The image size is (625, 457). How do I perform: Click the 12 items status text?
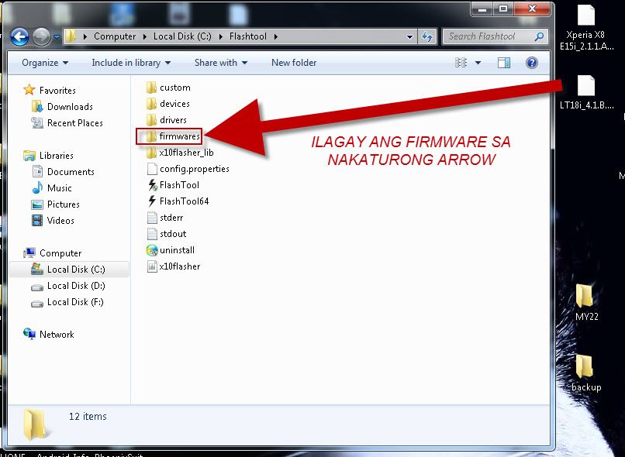(x=88, y=417)
